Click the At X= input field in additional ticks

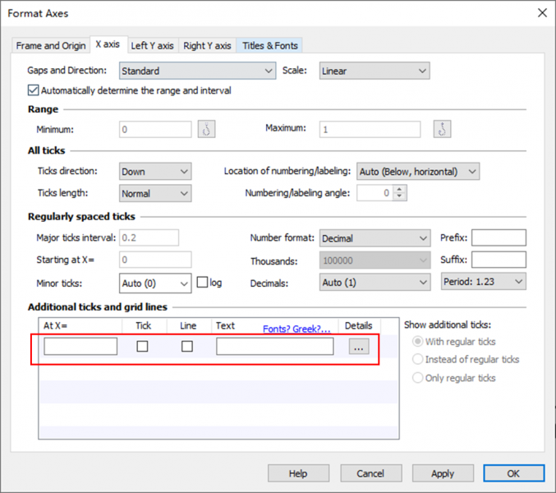pos(80,346)
